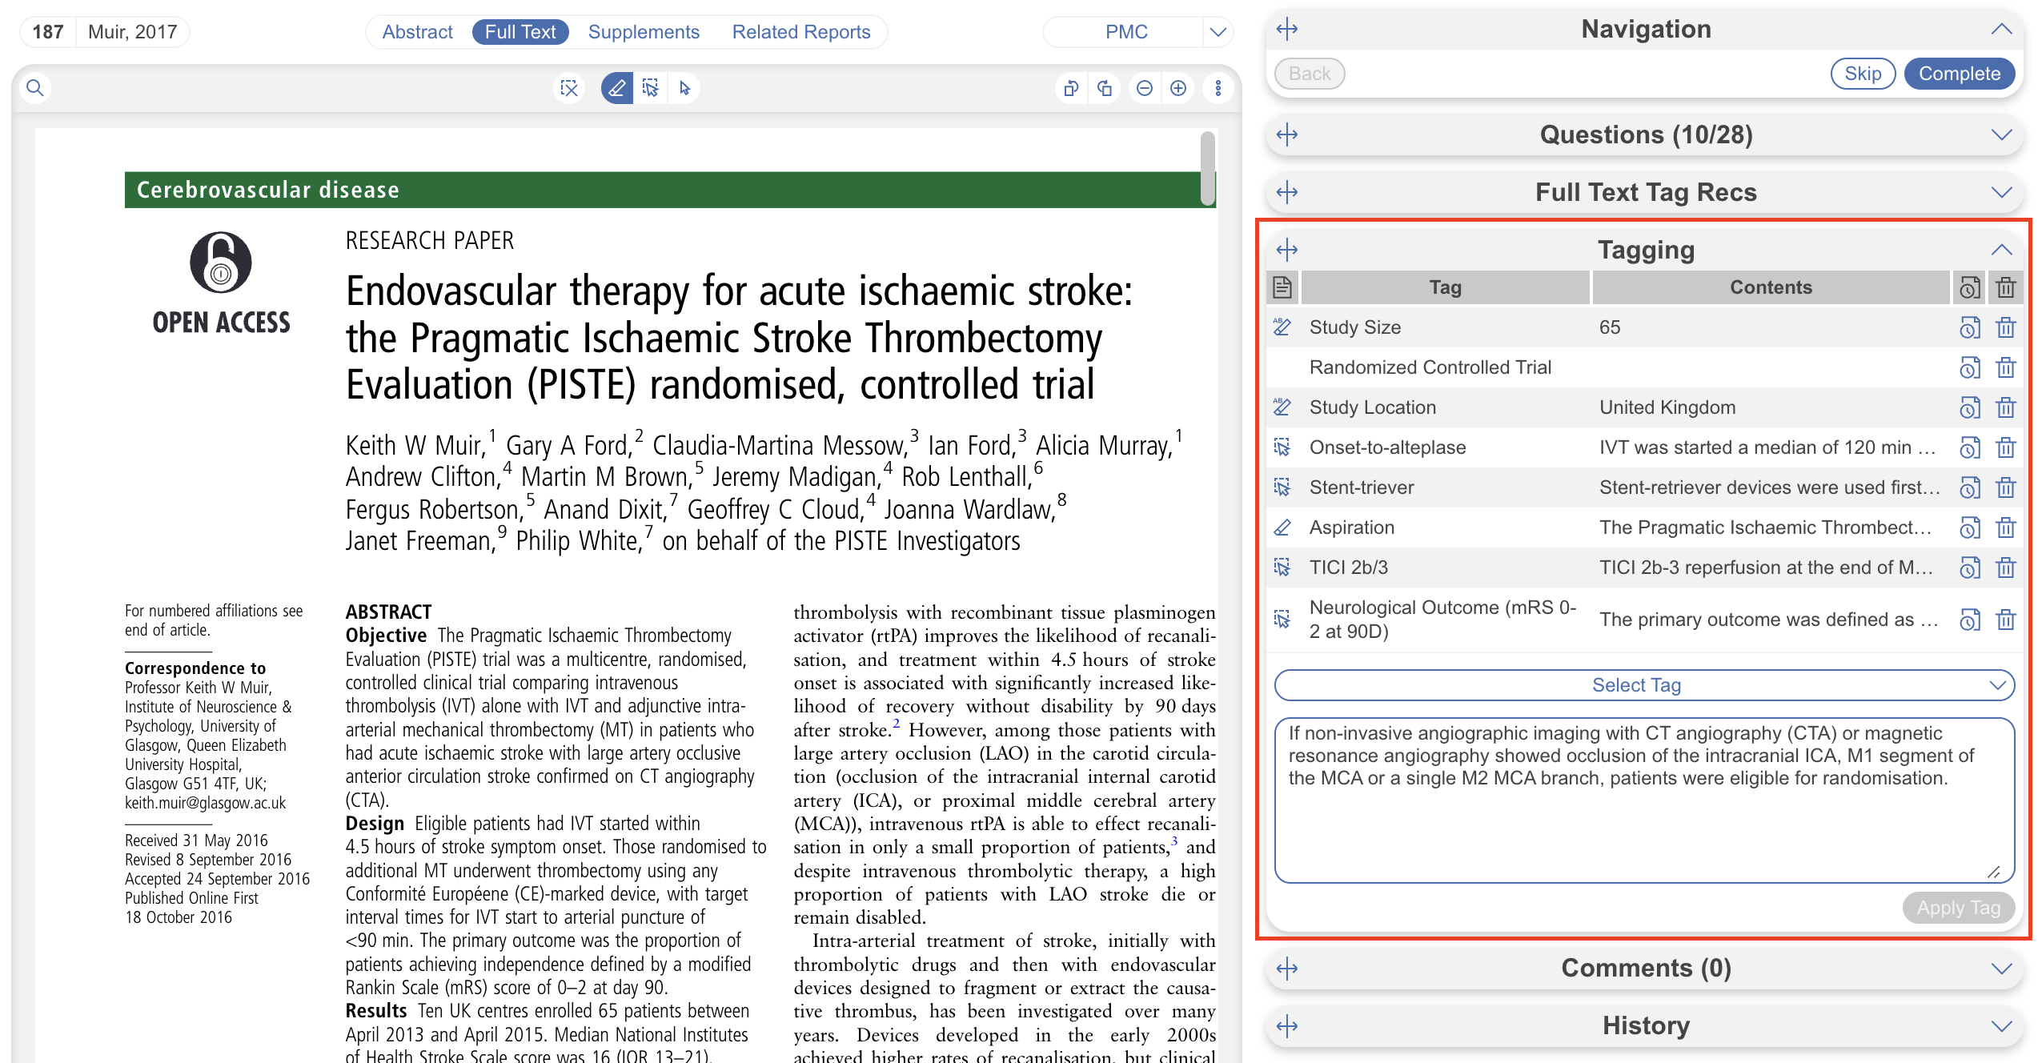Toggle the plain pointer tool

684,88
